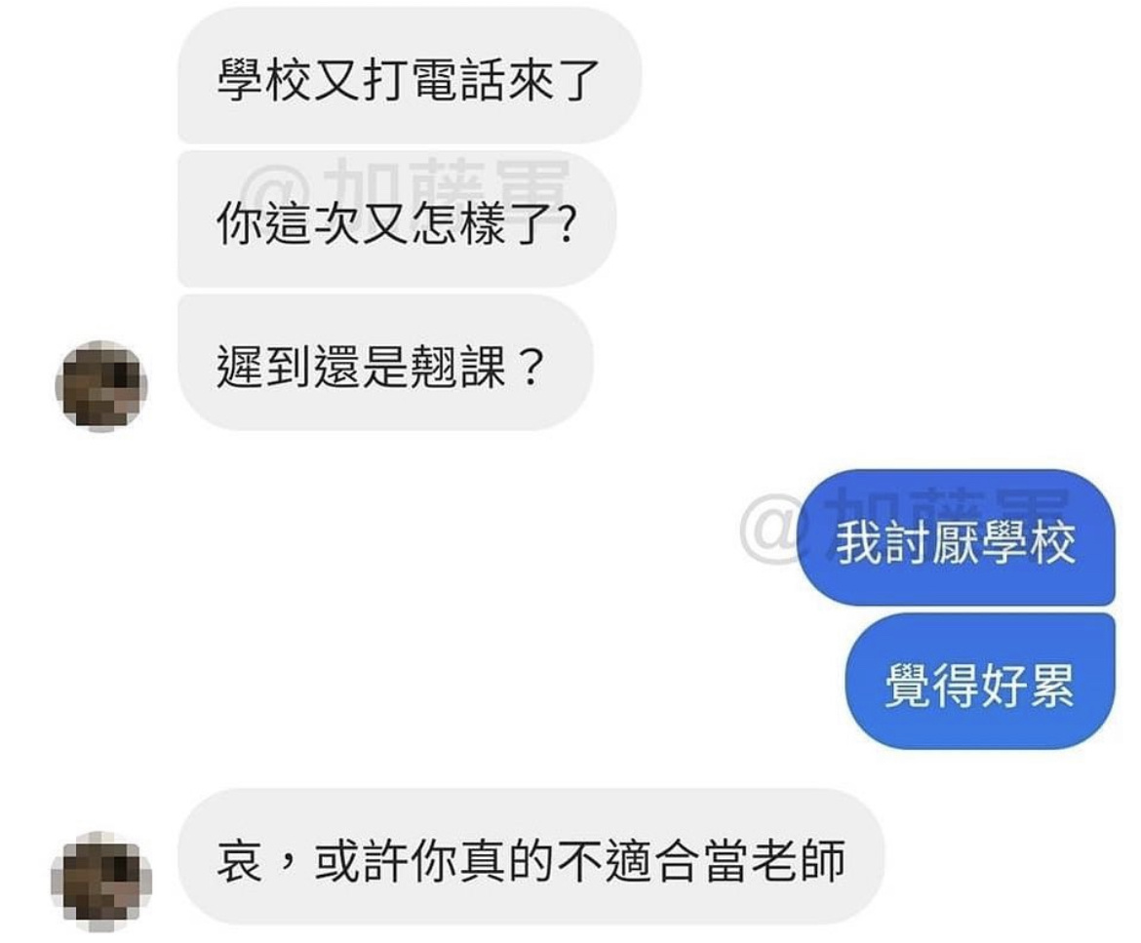This screenshot has height=943, width=1141.
Task: Click the word "學校" in the first gray message
Action: [265, 78]
